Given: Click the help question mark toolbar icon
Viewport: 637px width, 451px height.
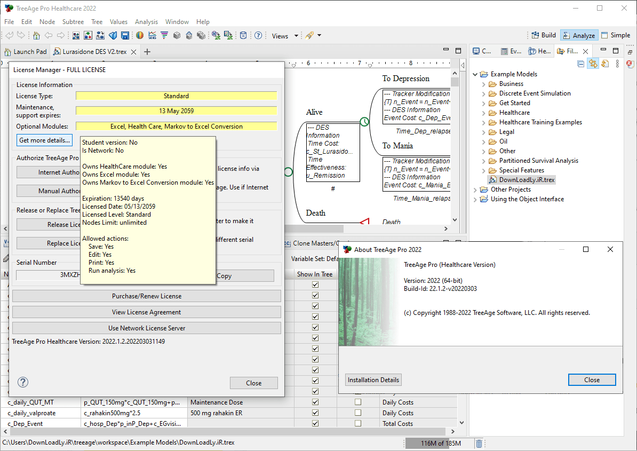Looking at the screenshot, I should [x=258, y=36].
